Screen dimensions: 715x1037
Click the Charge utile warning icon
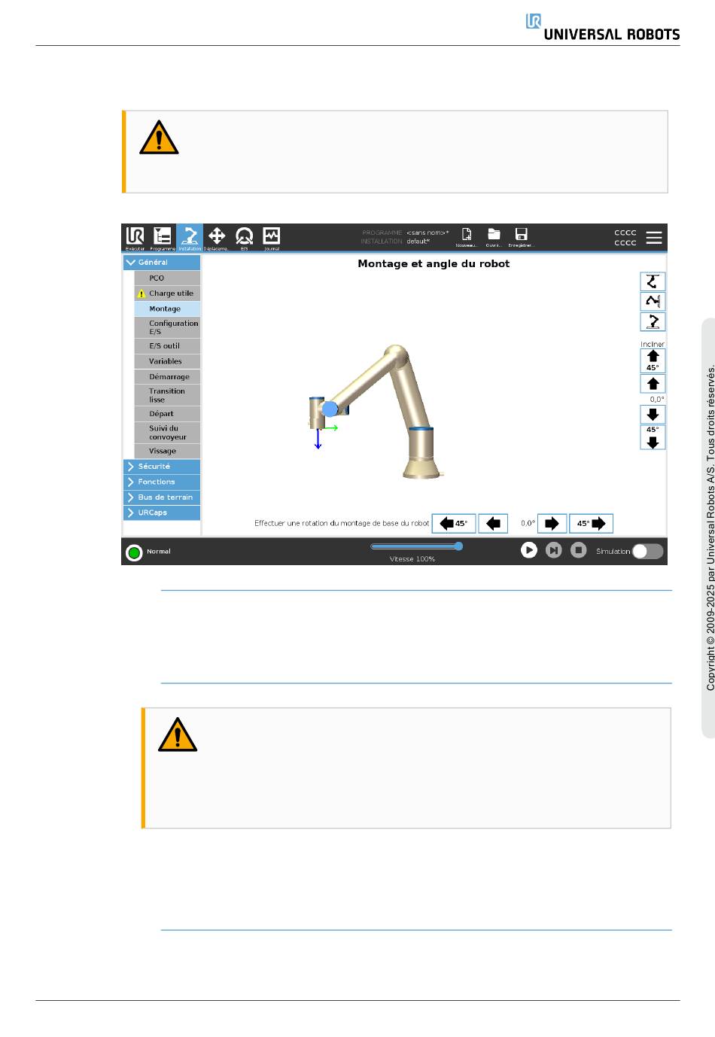click(x=141, y=293)
